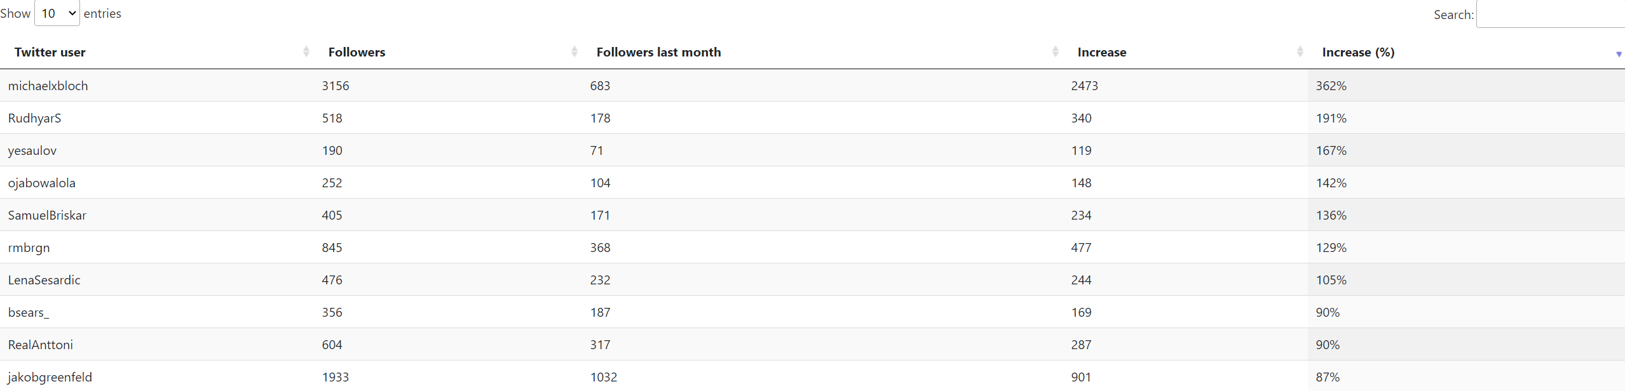Click increase value 234
The width and height of the screenshot is (1625, 391).
point(1081,215)
